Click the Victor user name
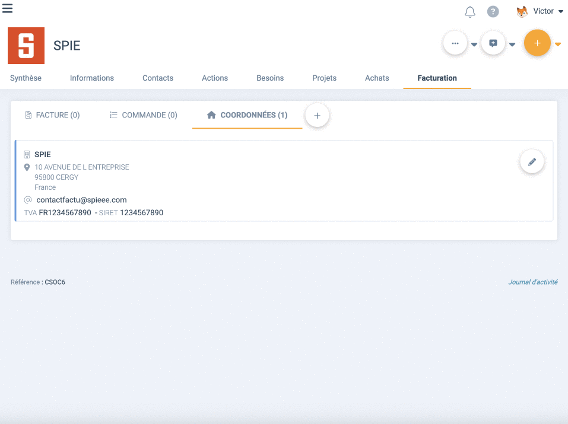Screen dimensions: 568x424 pos(543,11)
